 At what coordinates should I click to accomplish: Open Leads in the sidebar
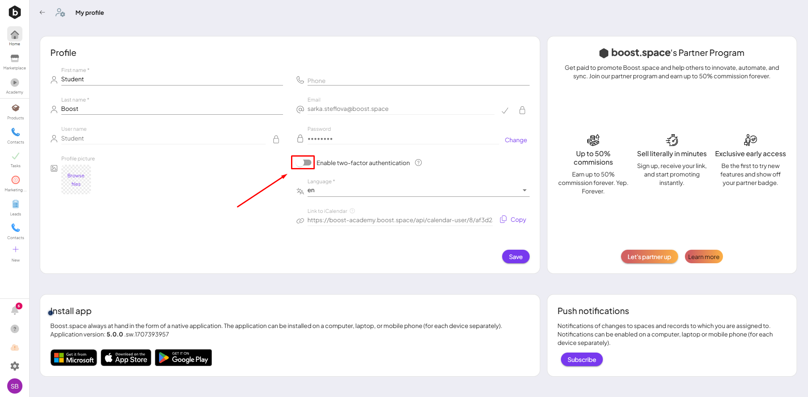(x=15, y=205)
